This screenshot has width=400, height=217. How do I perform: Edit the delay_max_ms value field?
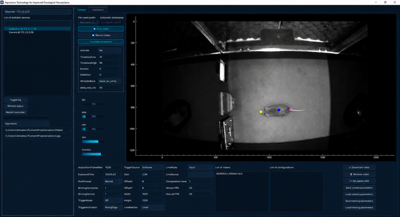pyautogui.click(x=110, y=88)
